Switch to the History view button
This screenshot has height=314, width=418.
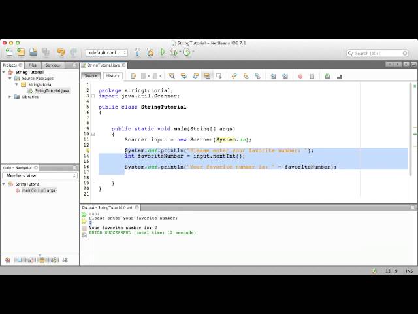point(113,76)
